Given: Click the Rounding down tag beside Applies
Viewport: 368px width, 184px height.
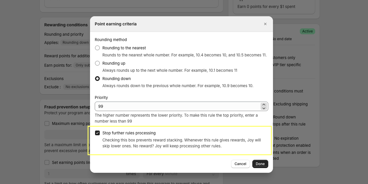Looking at the screenshot, I should [76, 43].
